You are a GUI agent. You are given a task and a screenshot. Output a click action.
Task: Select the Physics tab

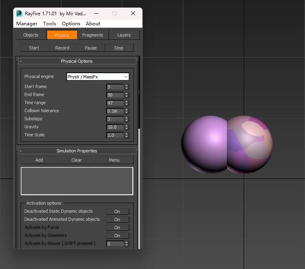(62, 35)
